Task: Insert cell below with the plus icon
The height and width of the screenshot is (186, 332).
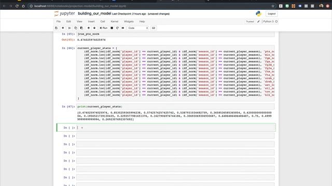Action: pyautogui.click(x=63, y=28)
